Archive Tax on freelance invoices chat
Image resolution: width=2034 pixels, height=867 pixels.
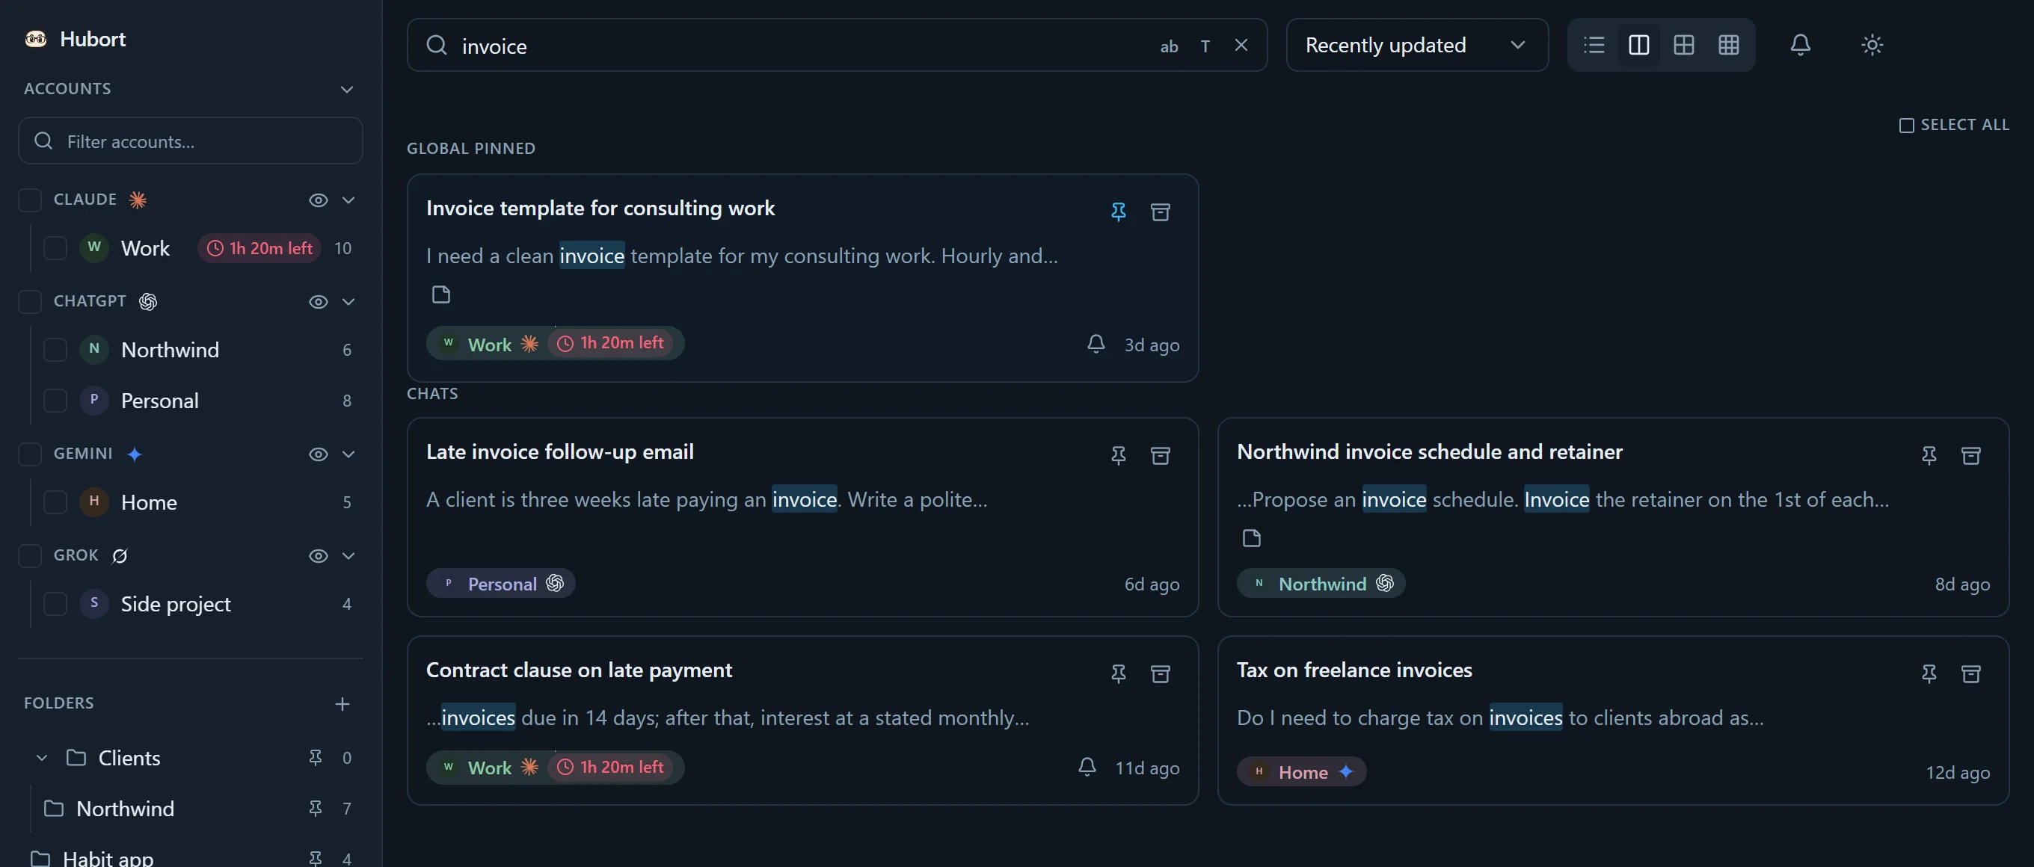tap(1971, 673)
